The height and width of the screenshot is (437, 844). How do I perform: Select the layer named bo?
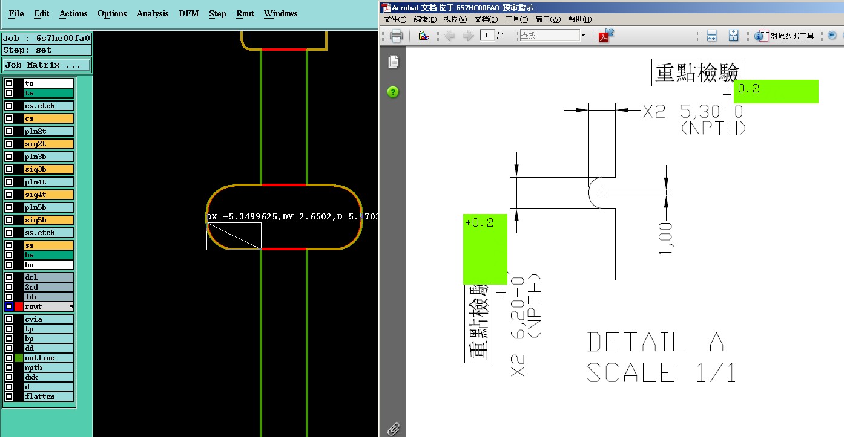point(48,265)
